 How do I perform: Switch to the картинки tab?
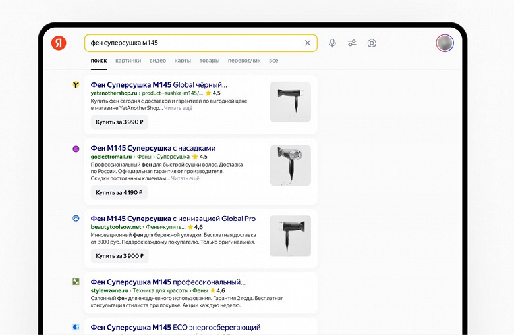click(x=128, y=61)
